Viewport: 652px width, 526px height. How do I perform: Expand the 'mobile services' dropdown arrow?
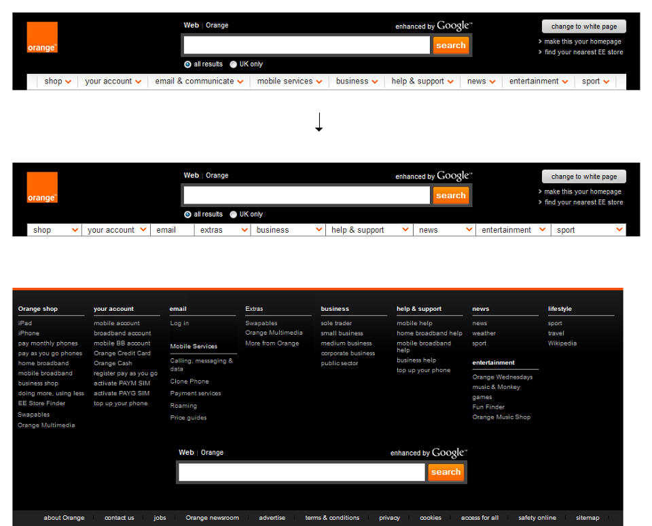[319, 82]
